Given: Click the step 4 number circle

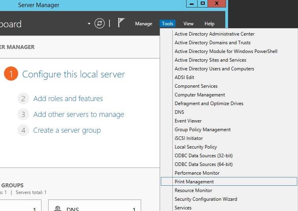Looking at the screenshot, I should coord(23,130).
